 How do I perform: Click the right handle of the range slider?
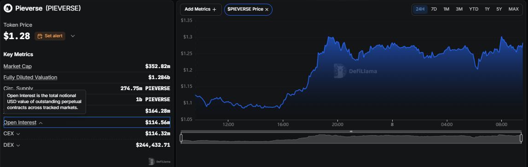pos(521,138)
